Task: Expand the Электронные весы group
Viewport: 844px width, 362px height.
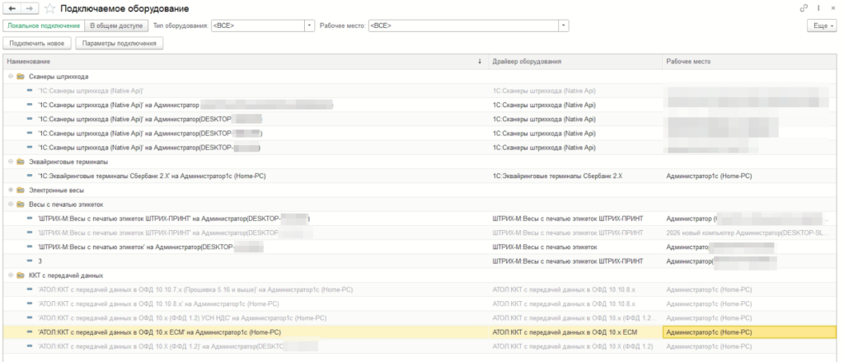Action: tap(11, 190)
